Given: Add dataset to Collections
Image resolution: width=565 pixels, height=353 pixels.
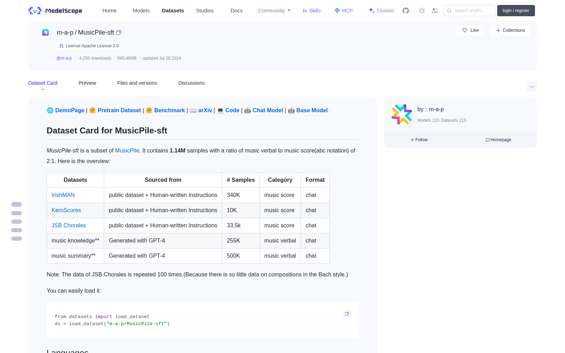Looking at the screenshot, I should coord(510,30).
